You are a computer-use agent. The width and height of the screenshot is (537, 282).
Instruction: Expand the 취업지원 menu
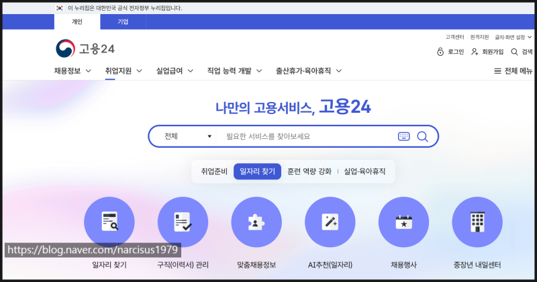pos(124,71)
